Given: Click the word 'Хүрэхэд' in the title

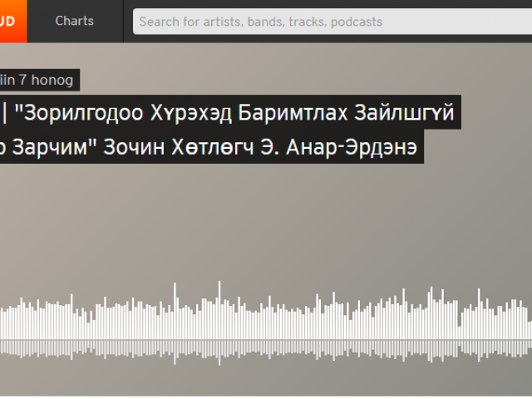Looking at the screenshot, I should (190, 113).
